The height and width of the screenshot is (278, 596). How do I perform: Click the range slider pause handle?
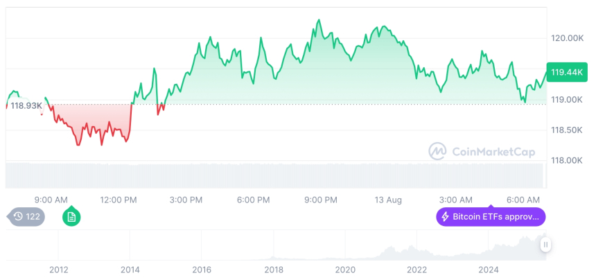tap(546, 245)
